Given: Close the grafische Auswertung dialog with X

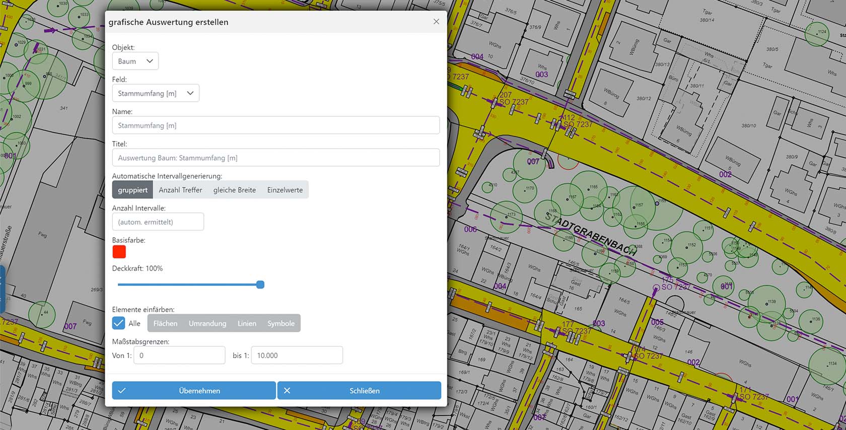Looking at the screenshot, I should (436, 22).
